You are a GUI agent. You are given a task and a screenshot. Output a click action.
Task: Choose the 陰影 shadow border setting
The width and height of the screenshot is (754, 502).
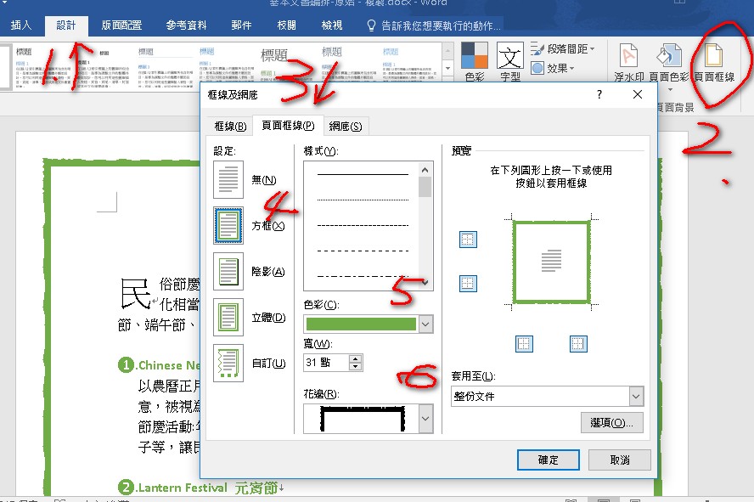tap(229, 271)
